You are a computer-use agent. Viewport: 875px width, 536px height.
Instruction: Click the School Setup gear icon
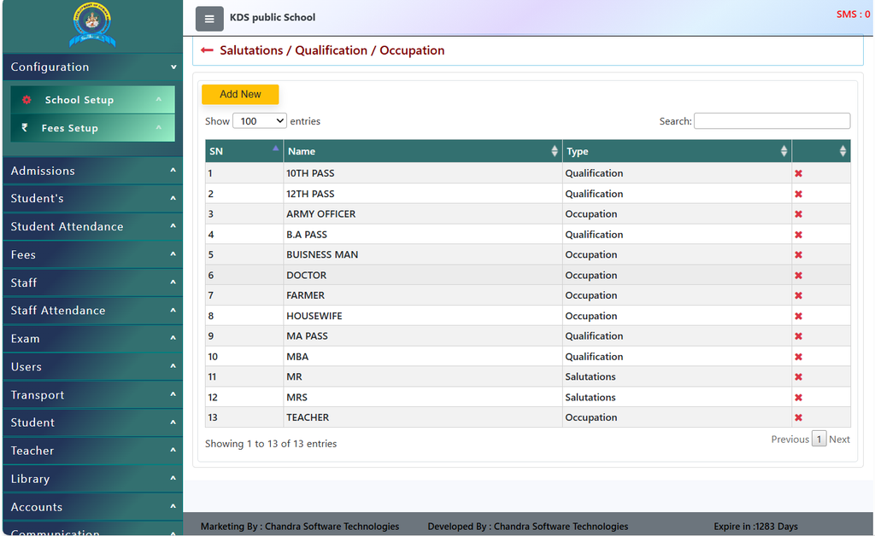click(x=26, y=100)
